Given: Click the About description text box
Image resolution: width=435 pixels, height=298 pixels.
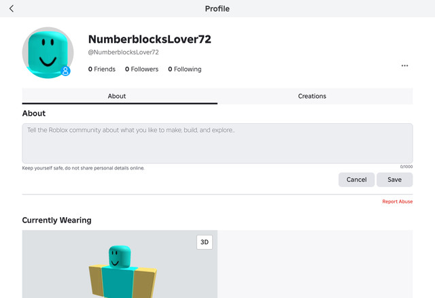Looking at the screenshot, I should [x=217, y=143].
